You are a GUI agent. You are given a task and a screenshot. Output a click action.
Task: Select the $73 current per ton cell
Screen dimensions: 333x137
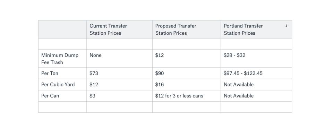point(119,73)
